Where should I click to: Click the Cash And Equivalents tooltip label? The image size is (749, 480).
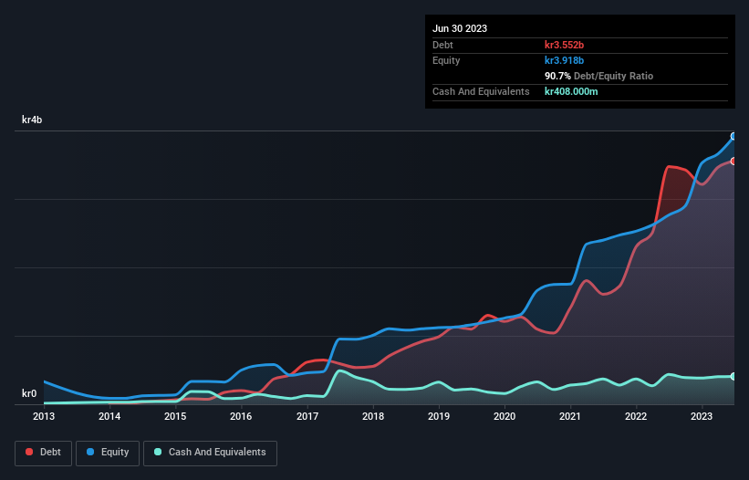481,91
